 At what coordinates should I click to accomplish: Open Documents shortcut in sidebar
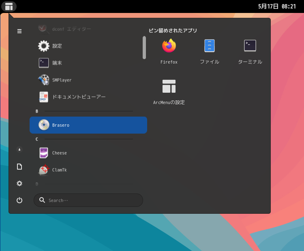pos(19,166)
